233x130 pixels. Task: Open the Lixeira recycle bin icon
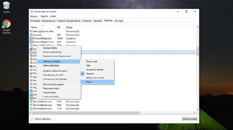click(x=6, y=6)
